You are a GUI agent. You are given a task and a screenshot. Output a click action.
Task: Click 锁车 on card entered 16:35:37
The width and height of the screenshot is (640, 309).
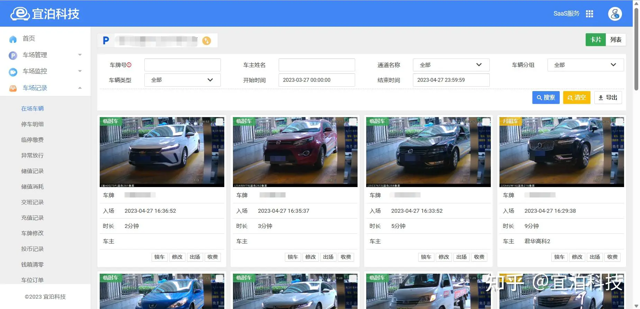tap(293, 257)
